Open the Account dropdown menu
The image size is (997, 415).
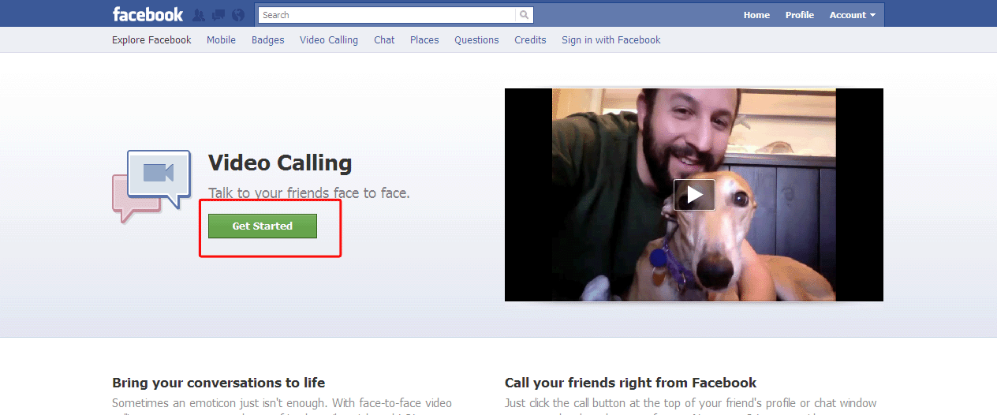[853, 15]
